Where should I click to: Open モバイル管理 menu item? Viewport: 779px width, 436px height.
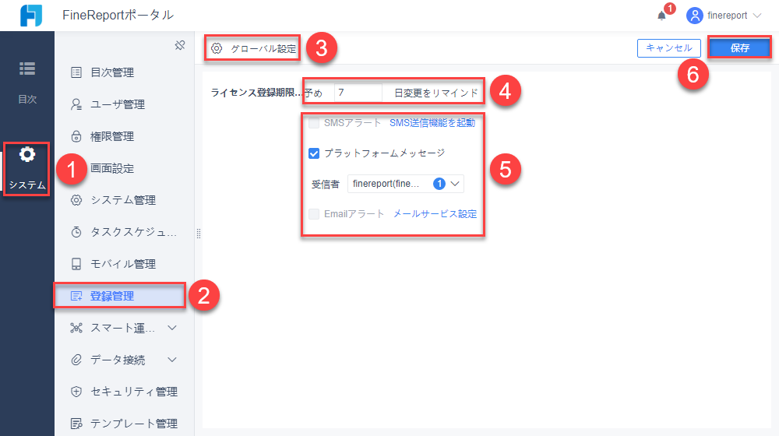[124, 264]
